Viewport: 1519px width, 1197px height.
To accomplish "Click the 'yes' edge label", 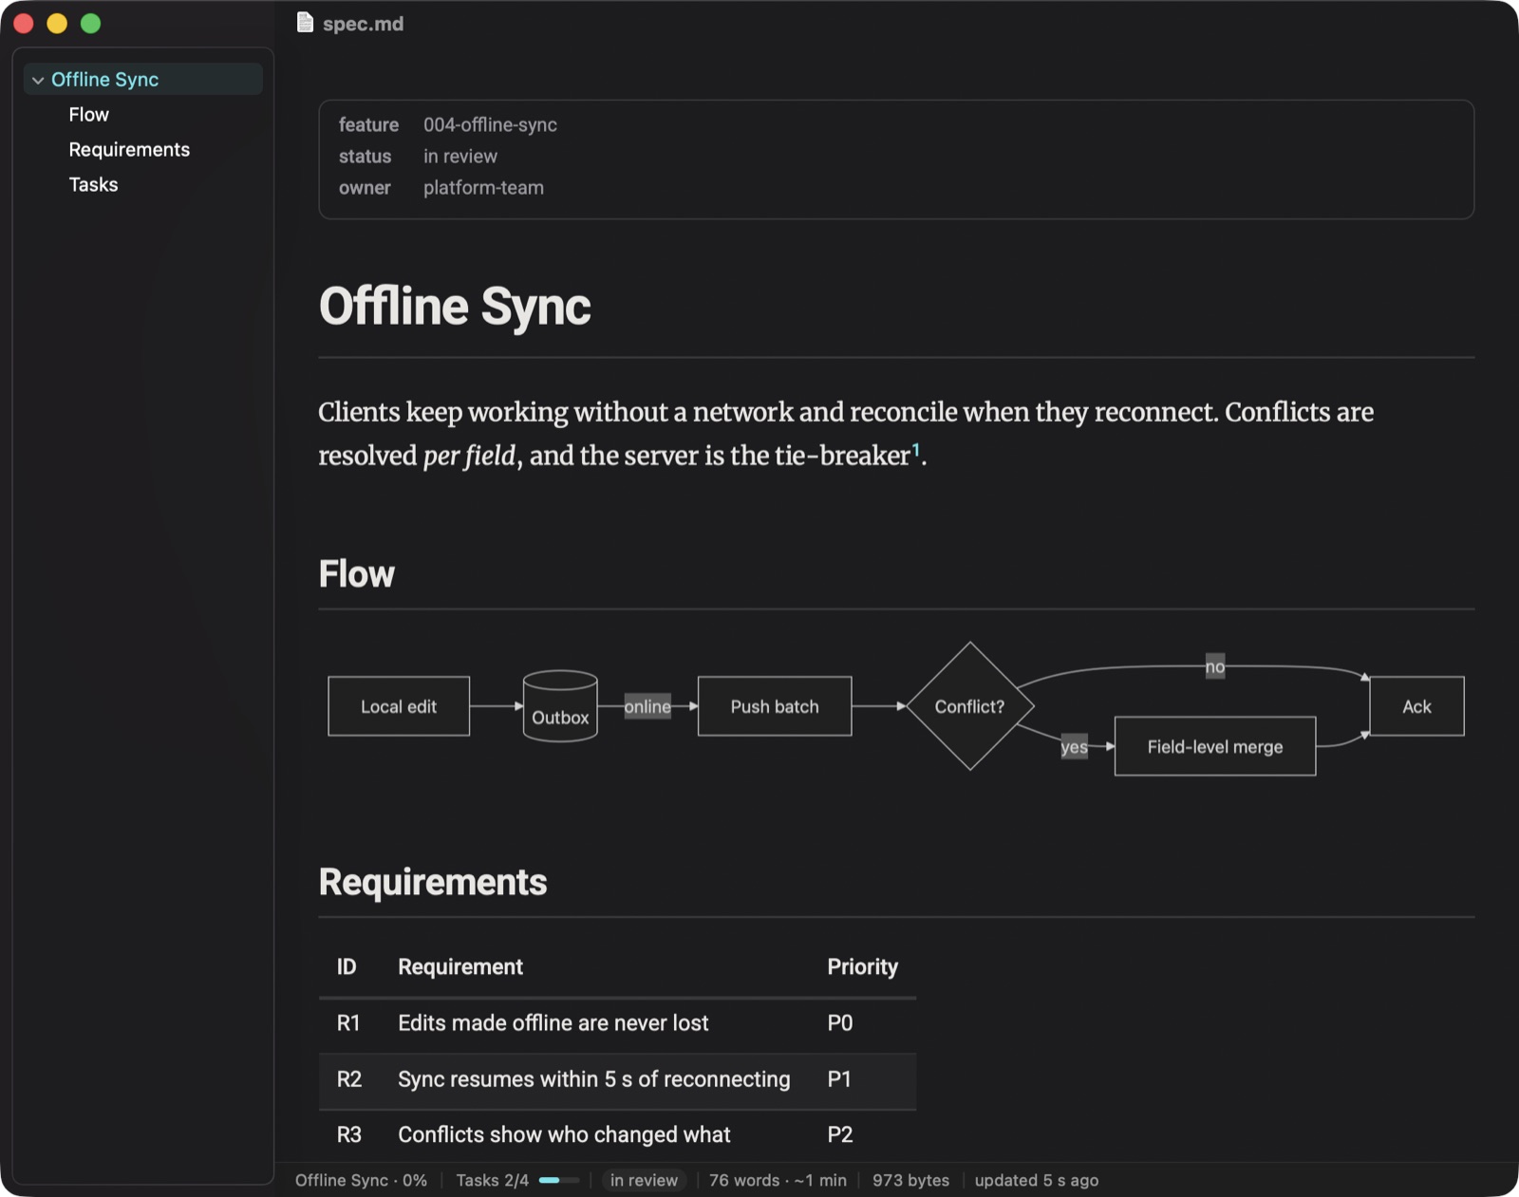I will [1074, 747].
